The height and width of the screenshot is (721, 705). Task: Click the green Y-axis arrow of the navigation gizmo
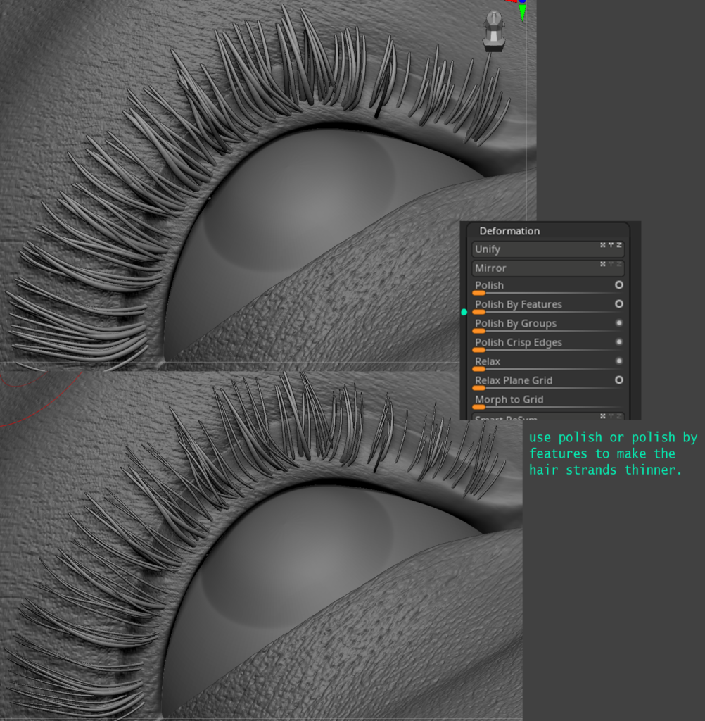tap(522, 13)
